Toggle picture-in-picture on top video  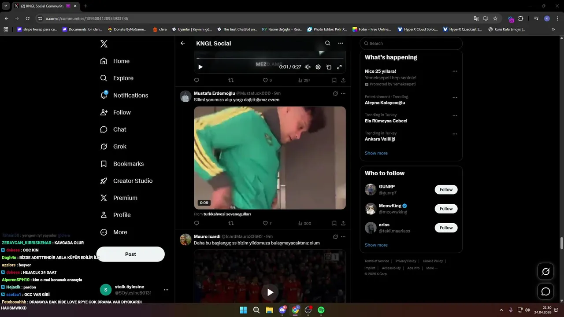[x=329, y=67]
